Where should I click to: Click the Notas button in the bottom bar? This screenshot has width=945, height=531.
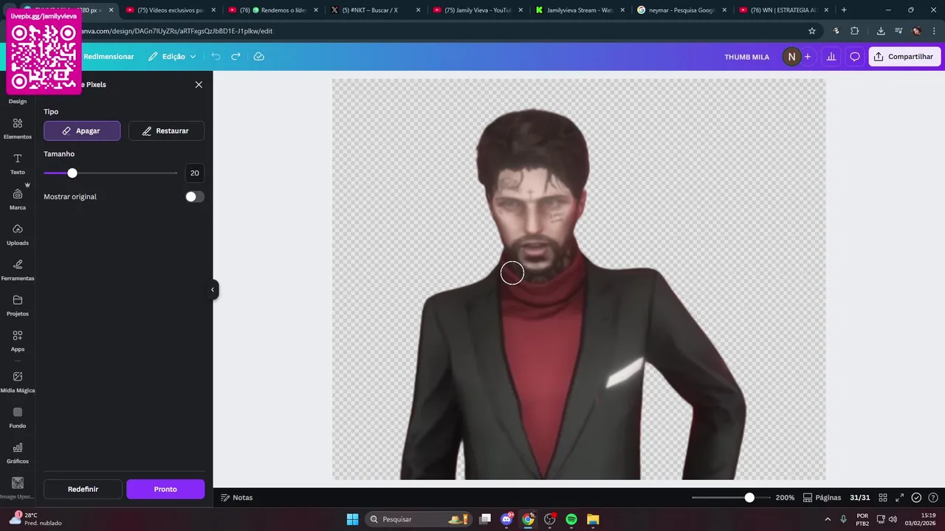(x=237, y=498)
